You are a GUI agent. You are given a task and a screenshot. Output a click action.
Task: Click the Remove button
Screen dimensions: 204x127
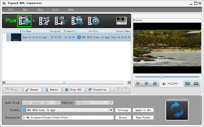click(x=52, y=90)
